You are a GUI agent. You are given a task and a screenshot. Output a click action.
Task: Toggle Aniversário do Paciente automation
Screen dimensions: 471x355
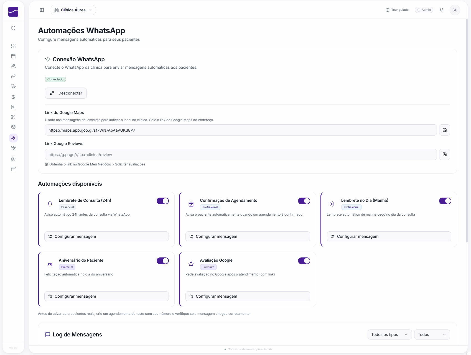point(163,261)
